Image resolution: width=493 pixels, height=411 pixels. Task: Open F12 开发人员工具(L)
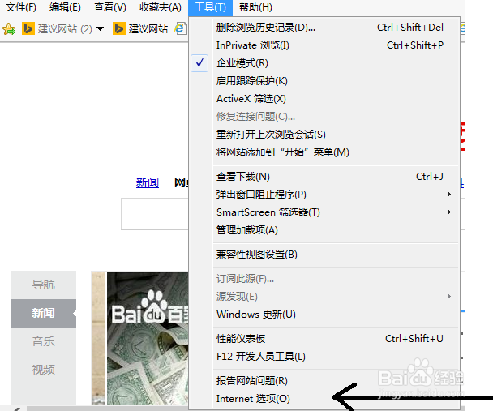pos(324,357)
